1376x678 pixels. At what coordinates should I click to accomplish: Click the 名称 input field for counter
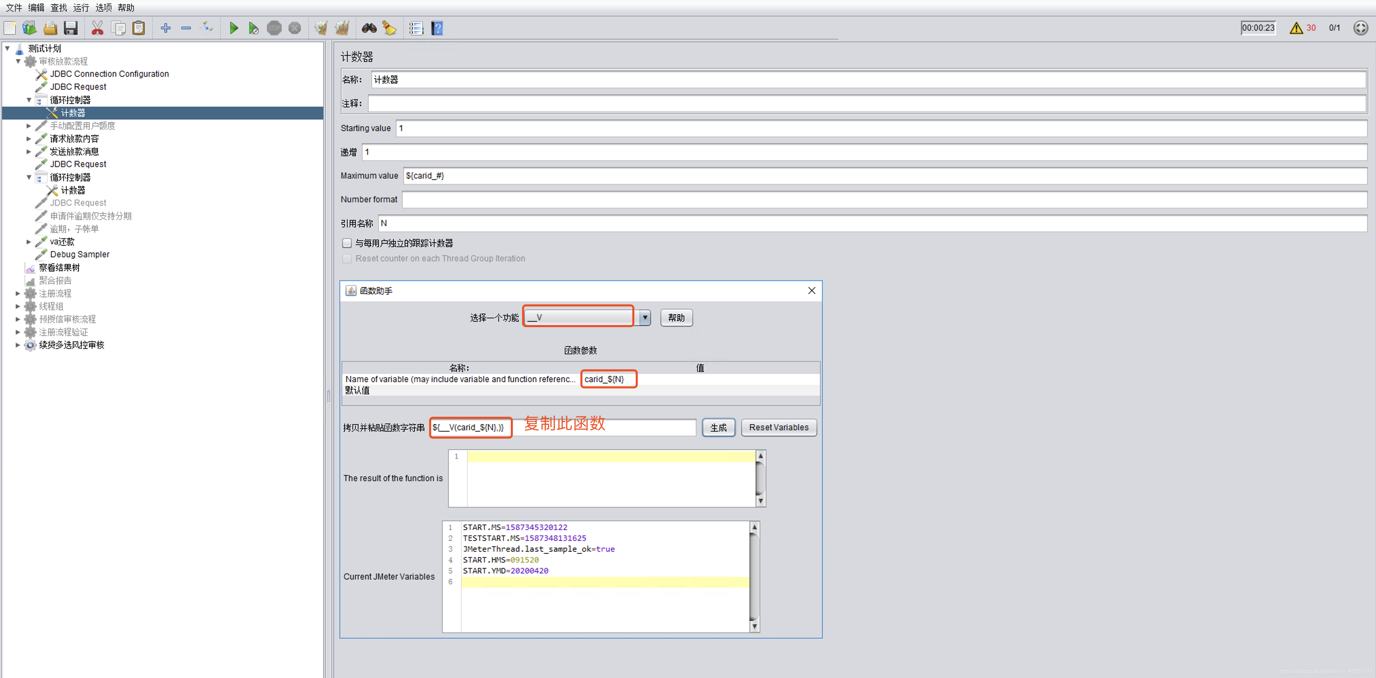pos(869,79)
